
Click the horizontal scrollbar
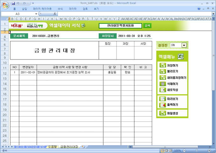[x=165, y=147]
